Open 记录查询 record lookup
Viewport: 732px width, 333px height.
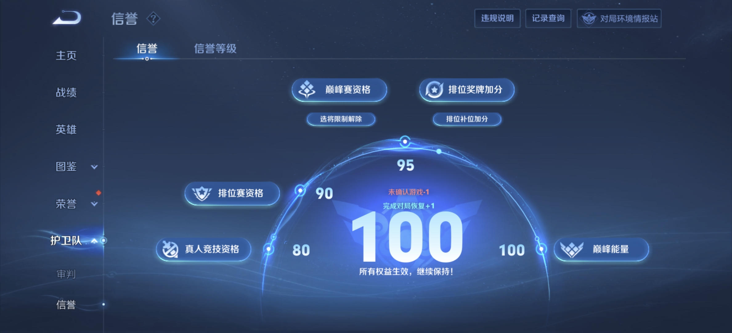click(548, 18)
